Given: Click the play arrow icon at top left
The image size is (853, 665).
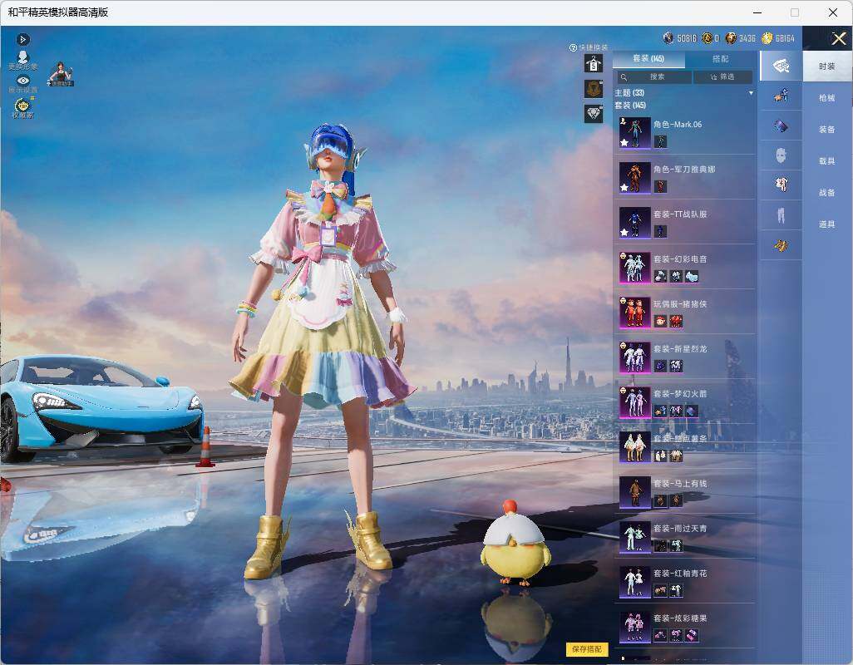Looking at the screenshot, I should pos(22,39).
